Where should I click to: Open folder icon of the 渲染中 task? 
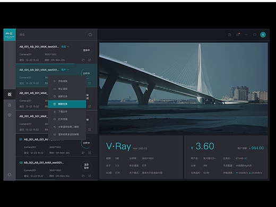click(x=83, y=60)
